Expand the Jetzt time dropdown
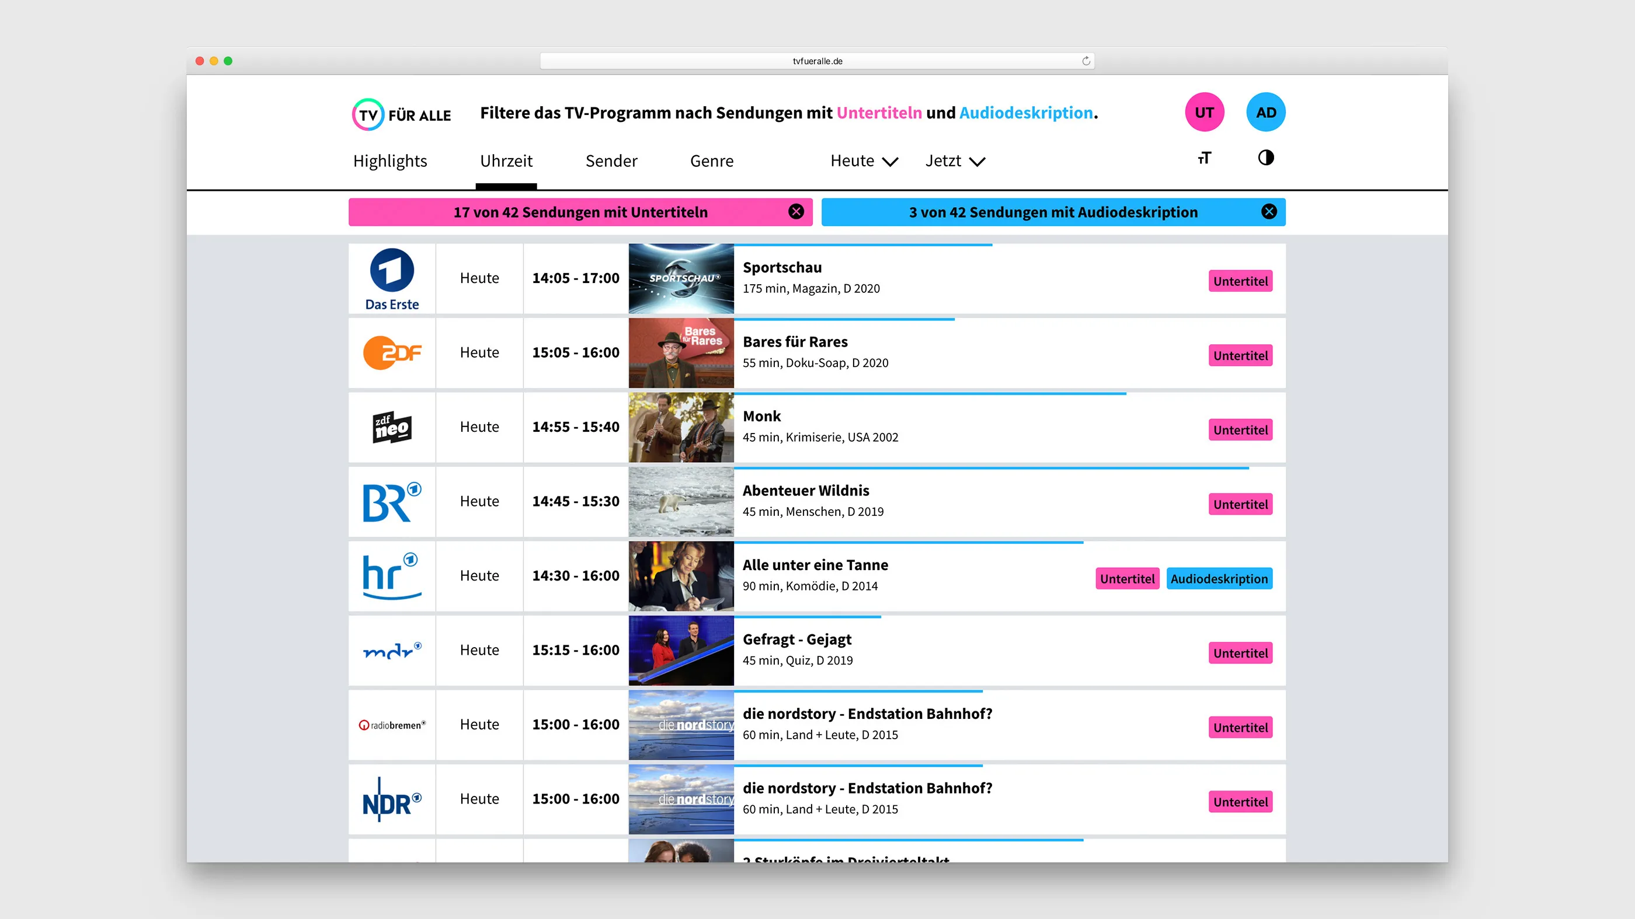 (955, 161)
